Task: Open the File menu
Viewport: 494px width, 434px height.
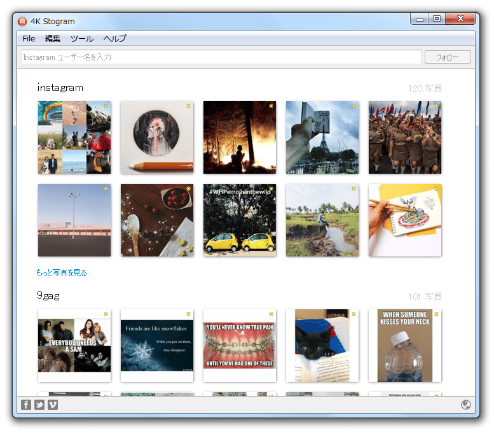Action: click(x=29, y=38)
